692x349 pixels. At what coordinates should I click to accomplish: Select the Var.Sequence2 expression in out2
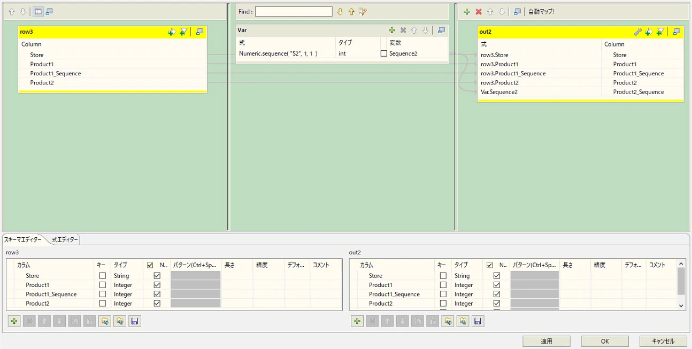click(x=499, y=92)
